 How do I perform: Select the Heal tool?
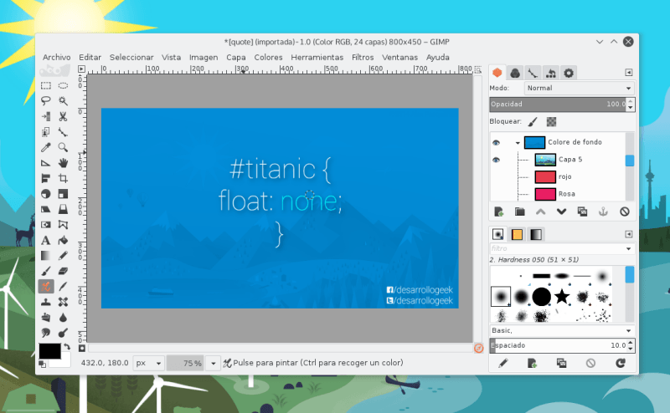63,302
